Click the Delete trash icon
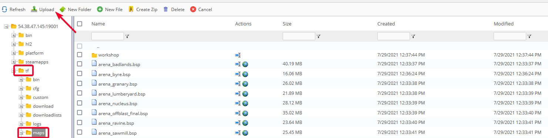548x138 pixels. coord(166,9)
